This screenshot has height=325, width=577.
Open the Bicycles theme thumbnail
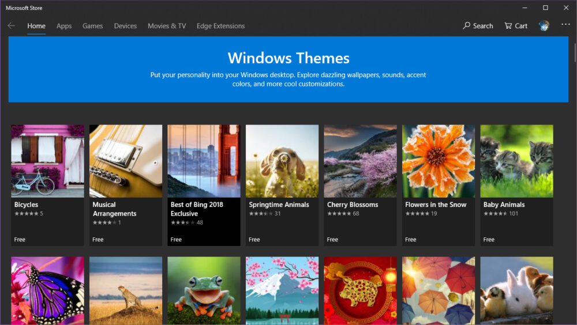pyautogui.click(x=47, y=161)
